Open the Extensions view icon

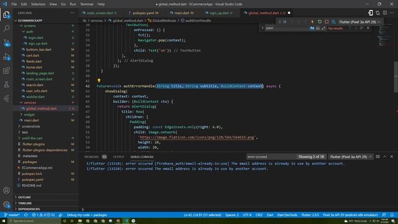click(6, 70)
